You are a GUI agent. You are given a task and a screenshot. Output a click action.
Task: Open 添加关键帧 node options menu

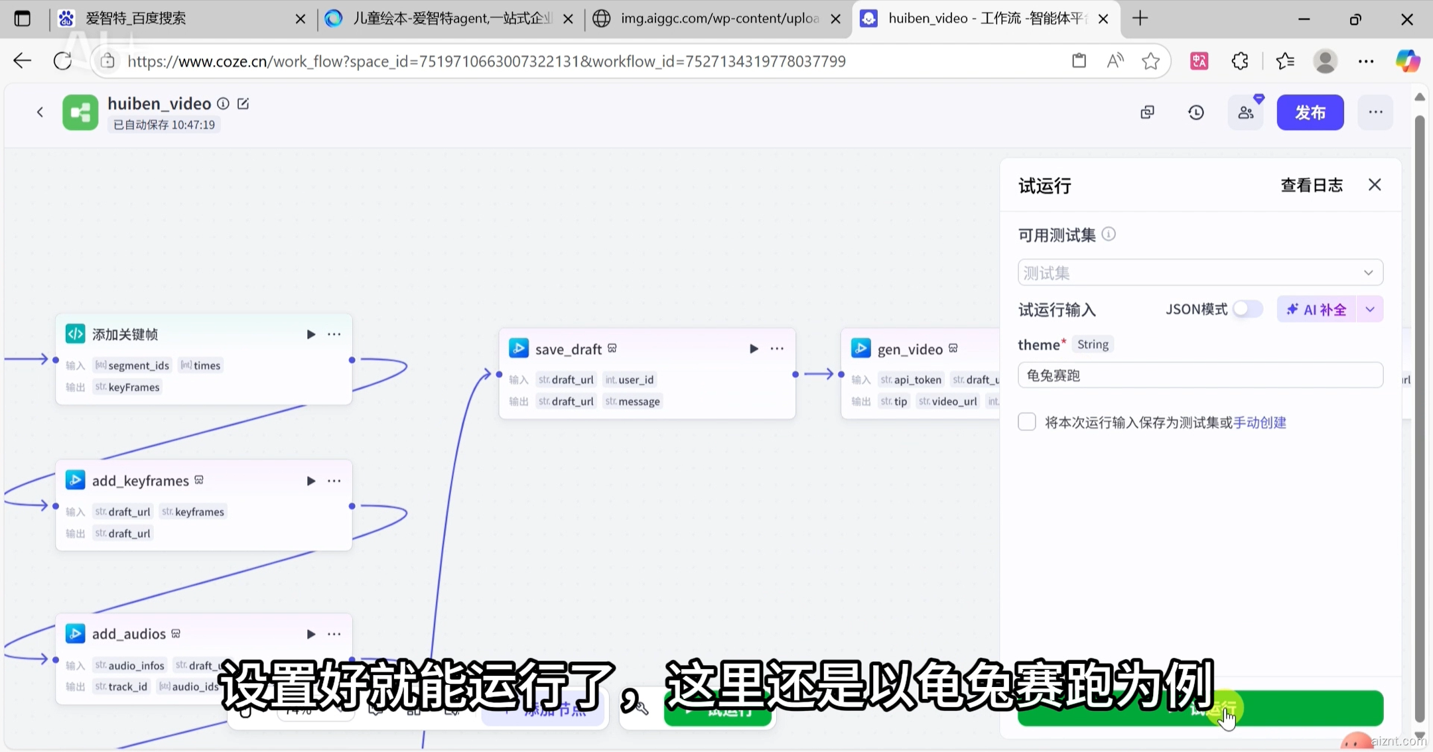tap(334, 334)
